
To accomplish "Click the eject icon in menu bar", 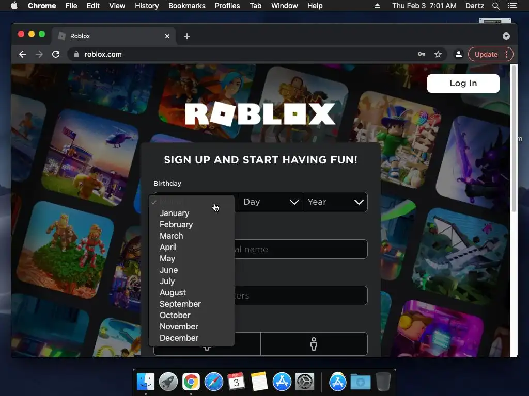I will click(377, 6).
